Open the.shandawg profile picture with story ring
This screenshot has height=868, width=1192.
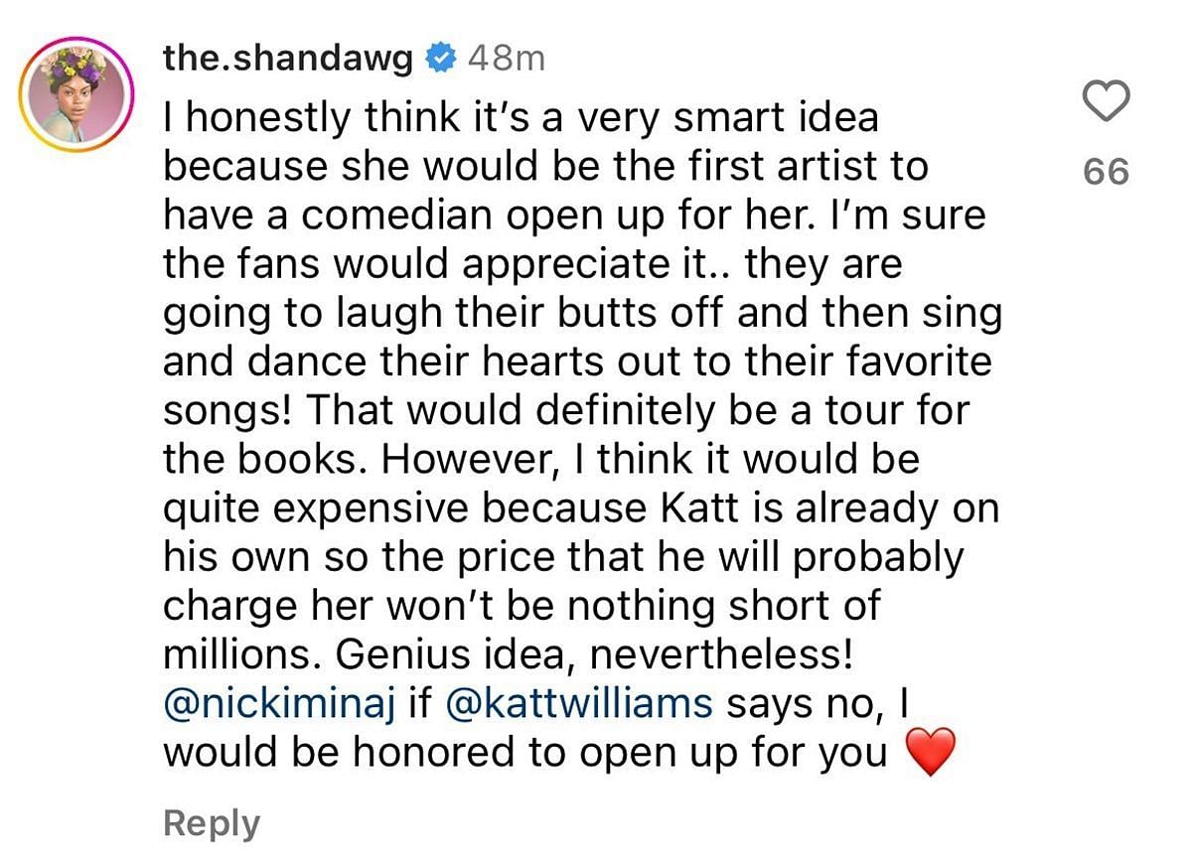[76, 92]
